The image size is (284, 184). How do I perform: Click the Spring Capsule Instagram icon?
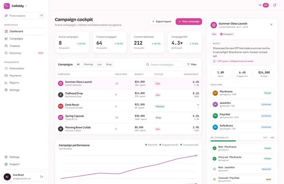60,118
